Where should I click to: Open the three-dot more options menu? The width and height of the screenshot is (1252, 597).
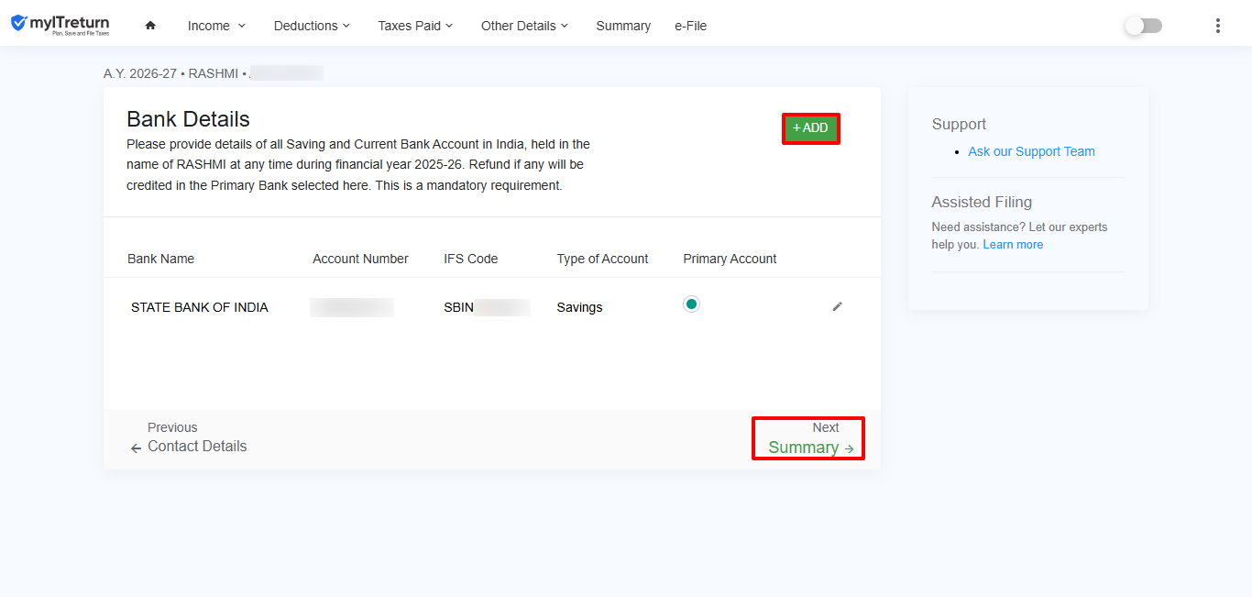click(1217, 26)
